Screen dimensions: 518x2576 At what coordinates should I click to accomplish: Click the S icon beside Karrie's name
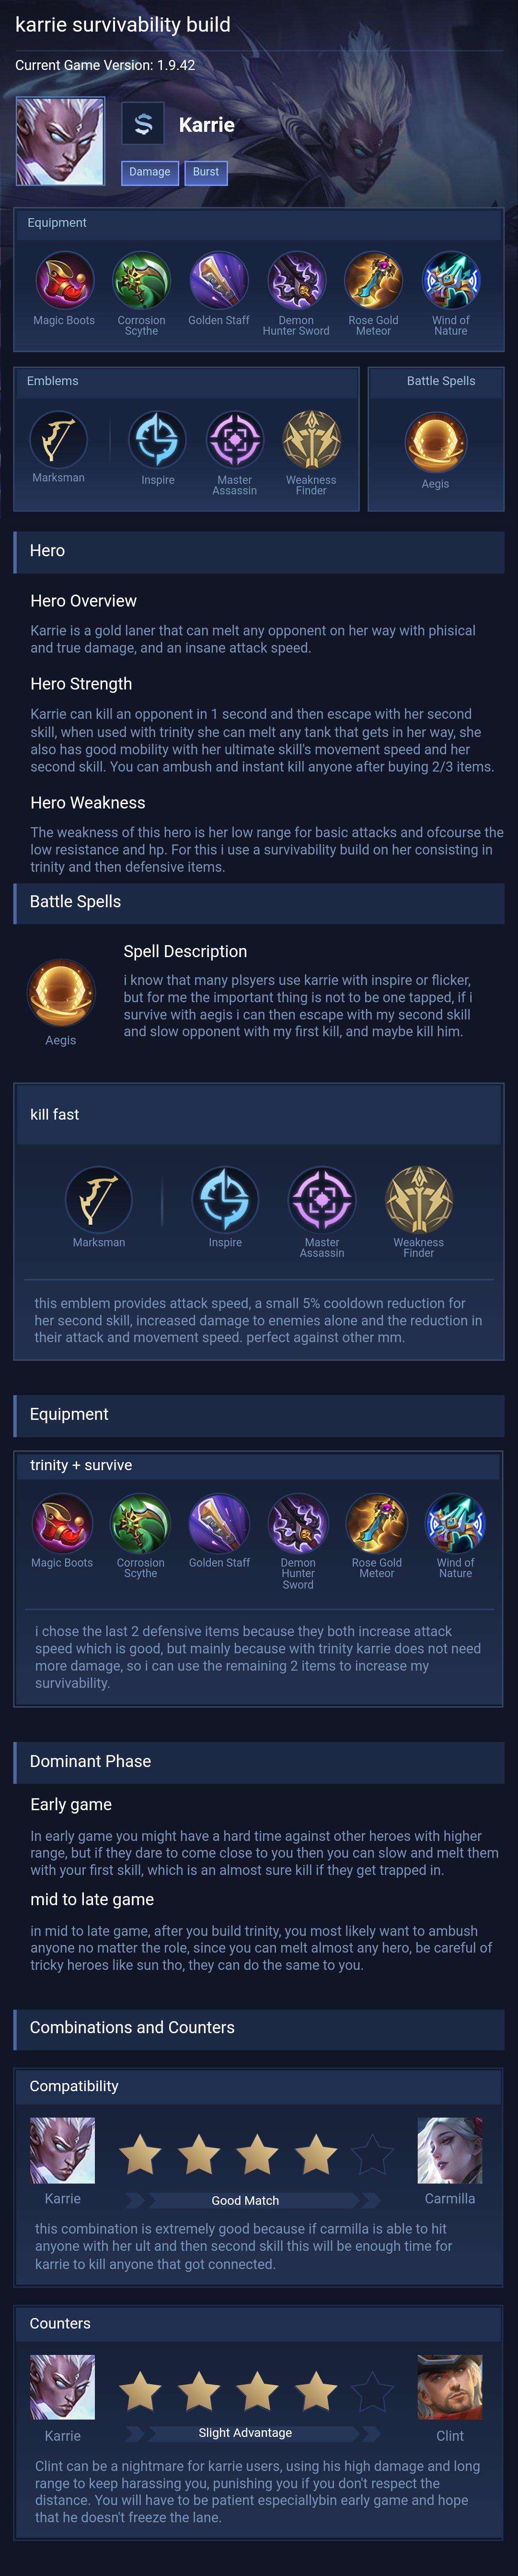tap(143, 124)
